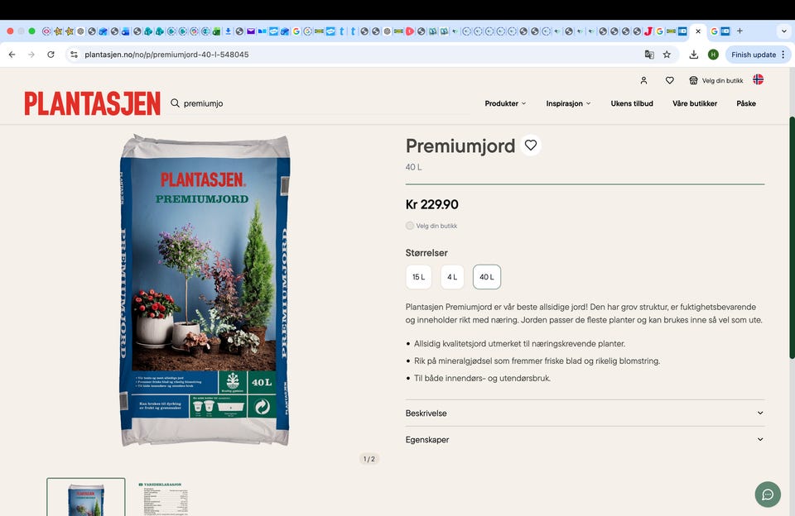The height and width of the screenshot is (516, 795).
Task: Open favorites heart in site header
Action: [x=669, y=80]
